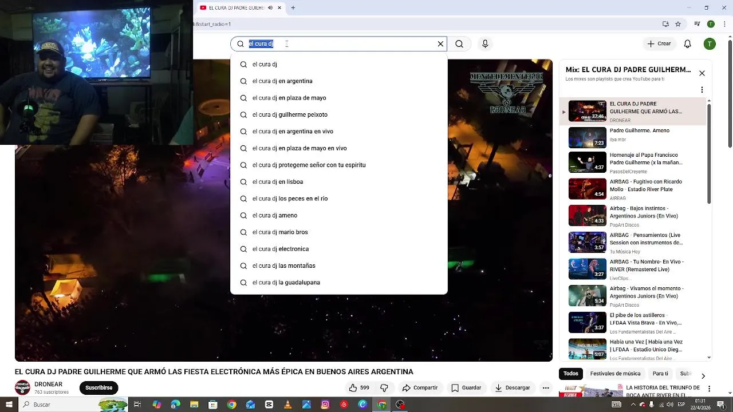Open File Explorer from the taskbar
This screenshot has height=412, width=733.
tap(194, 405)
